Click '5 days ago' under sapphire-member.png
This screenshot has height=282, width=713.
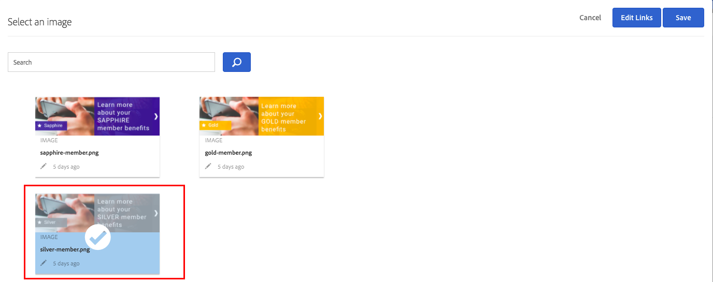tap(66, 167)
